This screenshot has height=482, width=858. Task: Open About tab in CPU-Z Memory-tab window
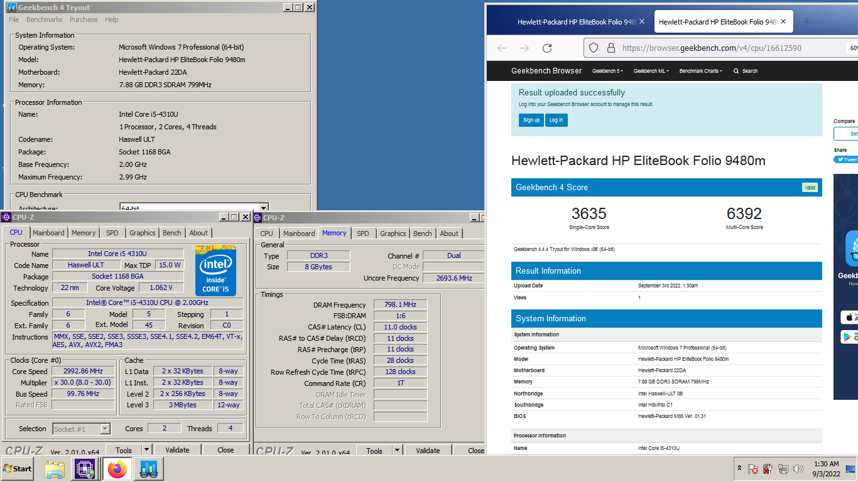click(449, 233)
